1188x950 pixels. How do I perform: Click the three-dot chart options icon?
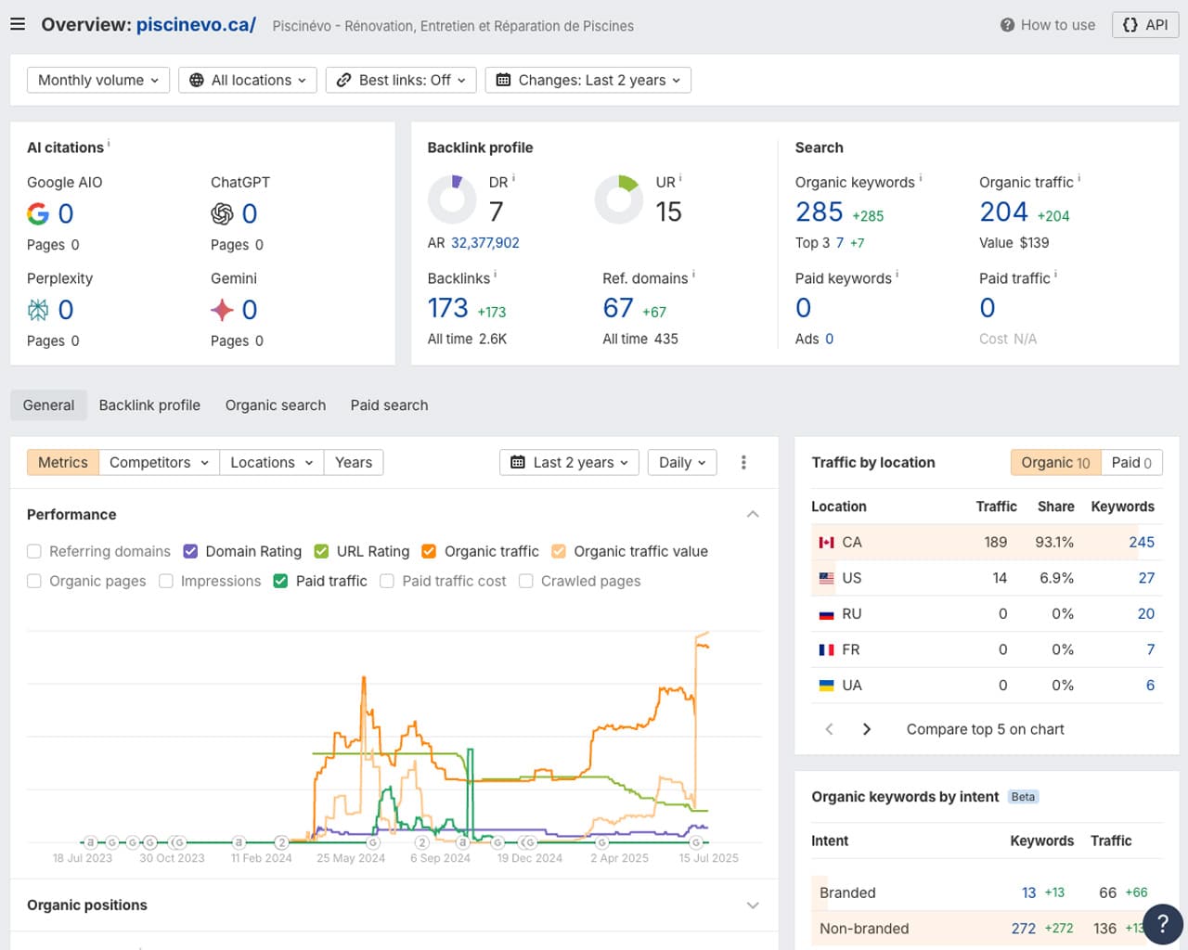tap(743, 462)
